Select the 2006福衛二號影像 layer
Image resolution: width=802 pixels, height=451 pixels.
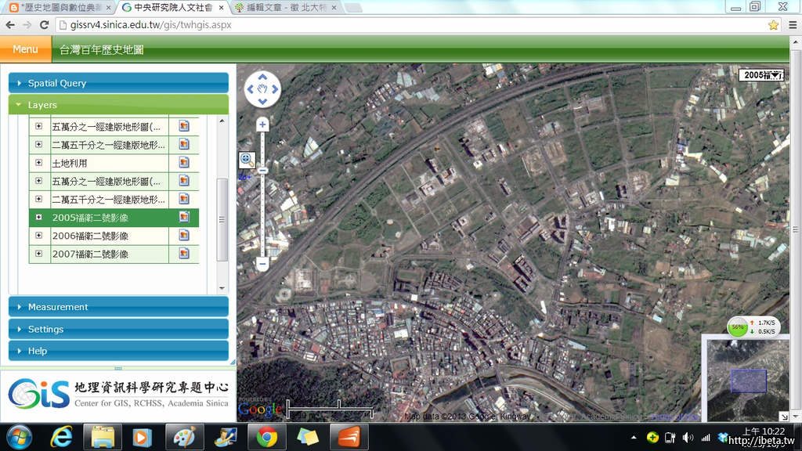[x=90, y=236]
